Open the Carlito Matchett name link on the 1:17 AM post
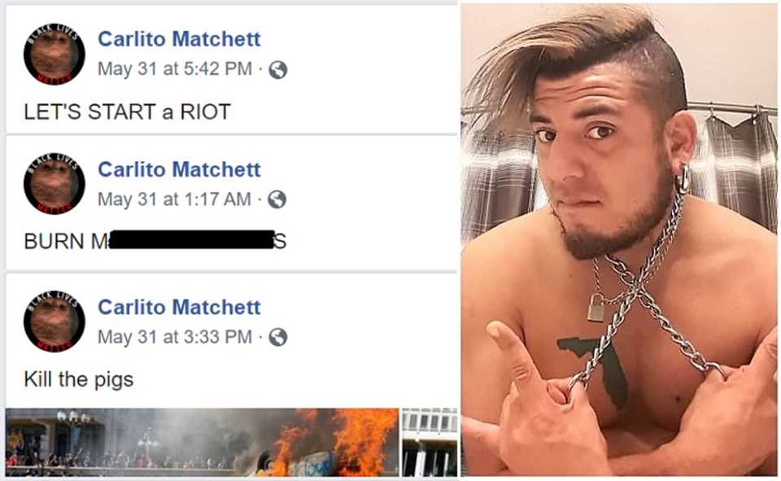The width and height of the screenshot is (781, 481). pyautogui.click(x=179, y=169)
